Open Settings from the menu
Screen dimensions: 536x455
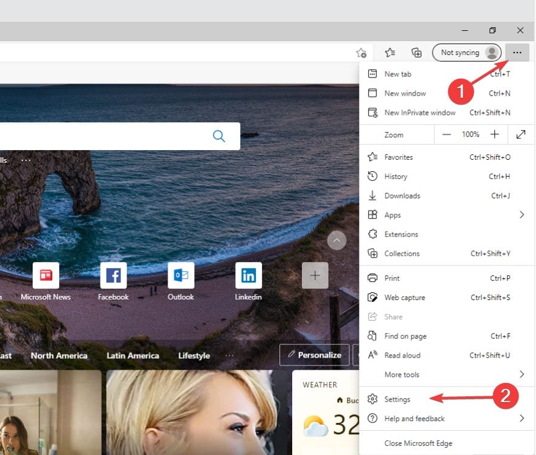(x=446, y=399)
